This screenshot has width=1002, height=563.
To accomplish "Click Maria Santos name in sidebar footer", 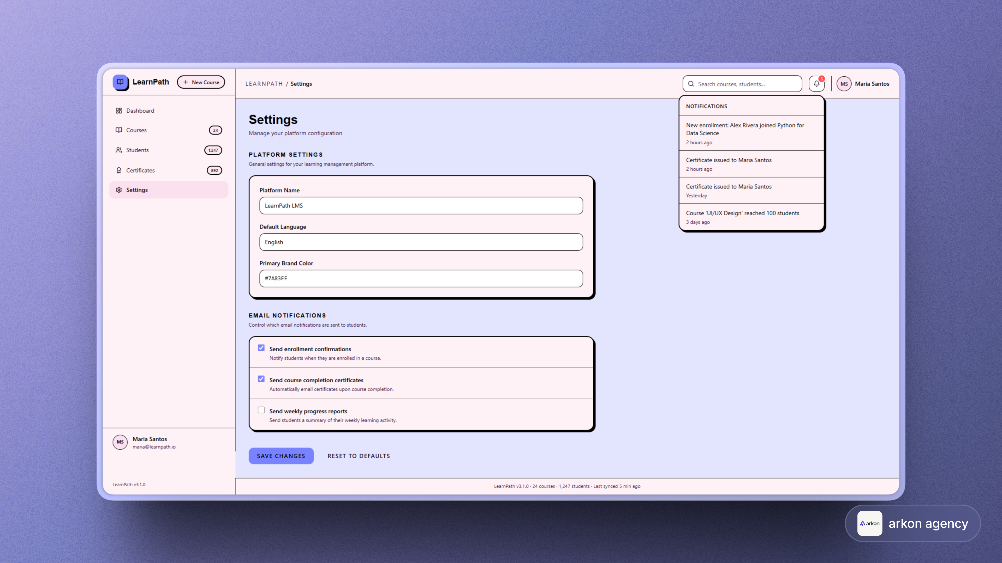I will point(150,439).
